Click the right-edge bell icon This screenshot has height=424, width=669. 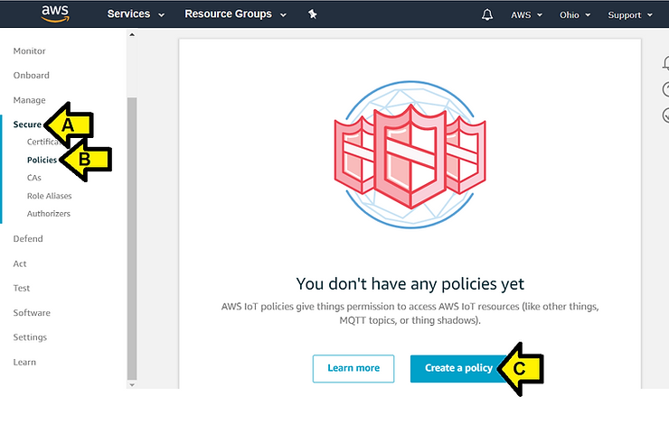(665, 63)
